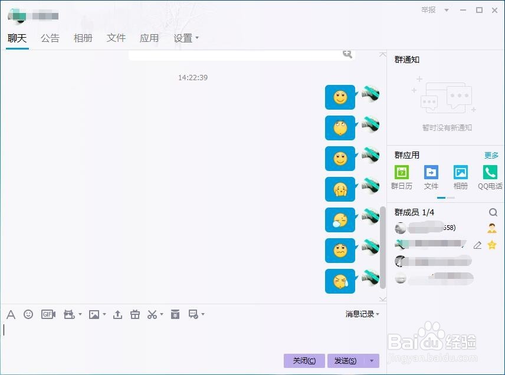The image size is (505, 375).
Task: Toggle the star beside the group member
Action: (x=492, y=245)
